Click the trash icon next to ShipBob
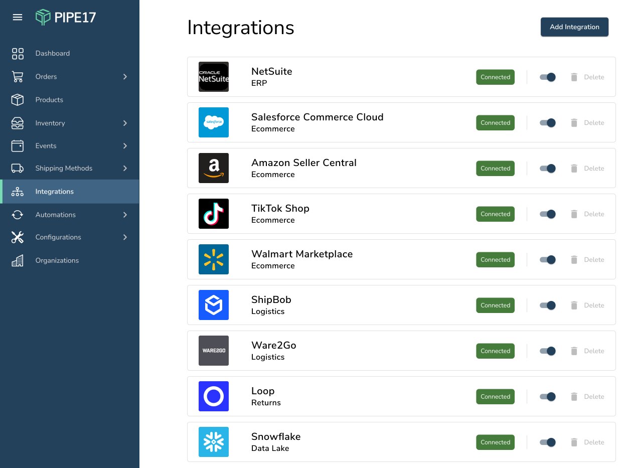This screenshot has height=468, width=624. pos(574,305)
